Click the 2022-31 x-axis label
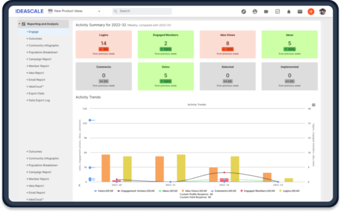This screenshot has width=341, height=212. pos(170,185)
